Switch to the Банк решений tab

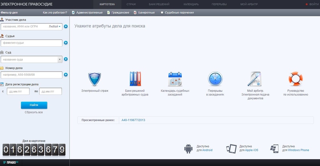pos(159,4)
